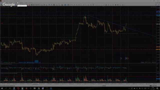The width and height of the screenshot is (160, 90).
Task: Click the New Chart toolbar icon
Action: (2, 5)
